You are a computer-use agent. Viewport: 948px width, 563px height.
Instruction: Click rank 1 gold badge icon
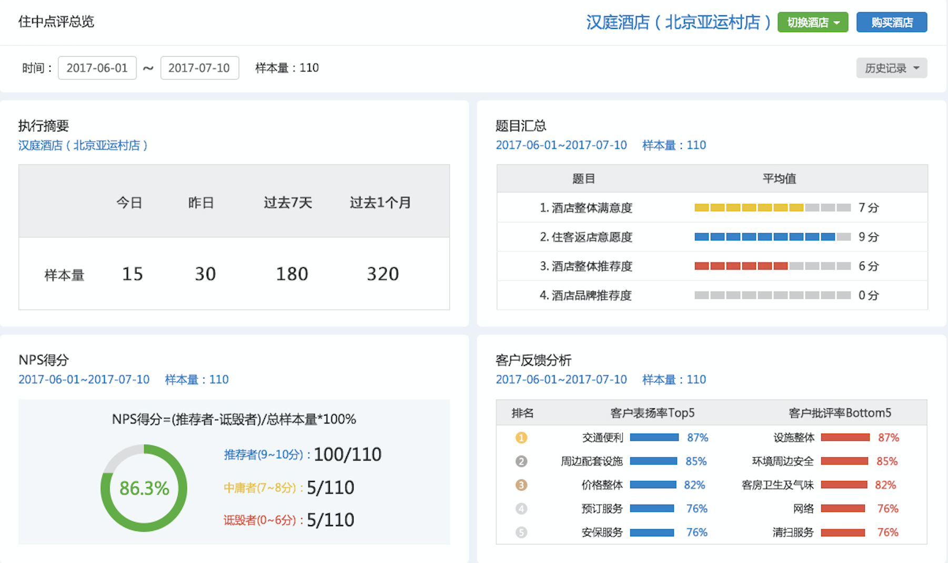(x=521, y=438)
